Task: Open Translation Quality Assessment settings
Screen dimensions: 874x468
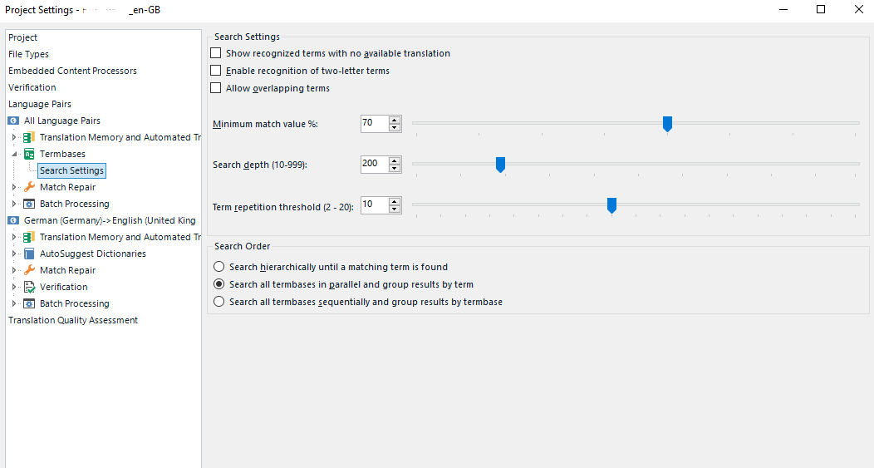Action: [x=73, y=320]
